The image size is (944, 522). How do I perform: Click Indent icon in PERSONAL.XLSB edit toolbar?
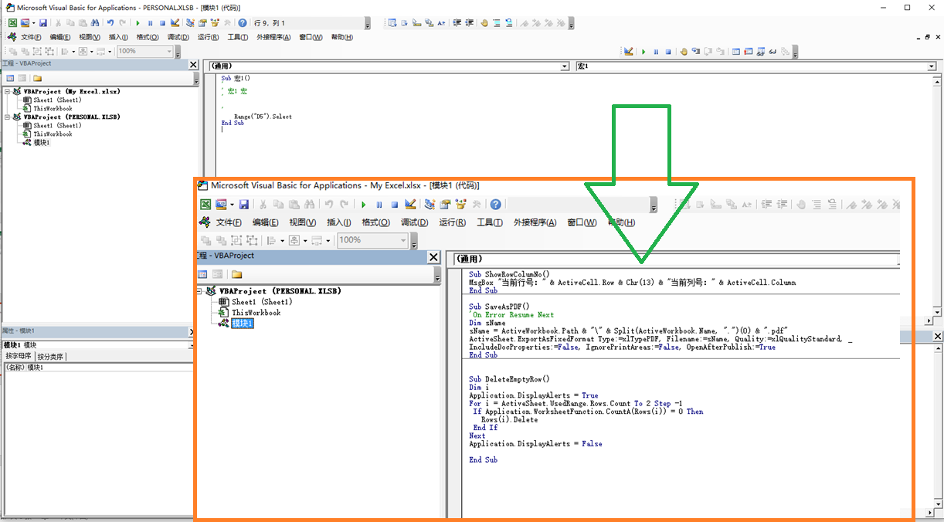[x=457, y=23]
